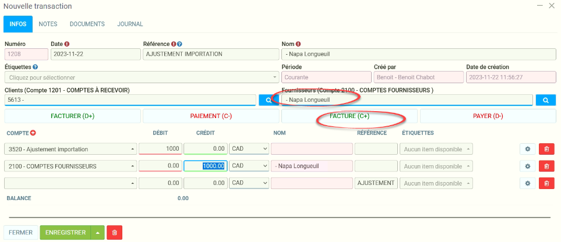Click the trash icon on the empty third row
561x242 pixels.
click(x=546, y=183)
